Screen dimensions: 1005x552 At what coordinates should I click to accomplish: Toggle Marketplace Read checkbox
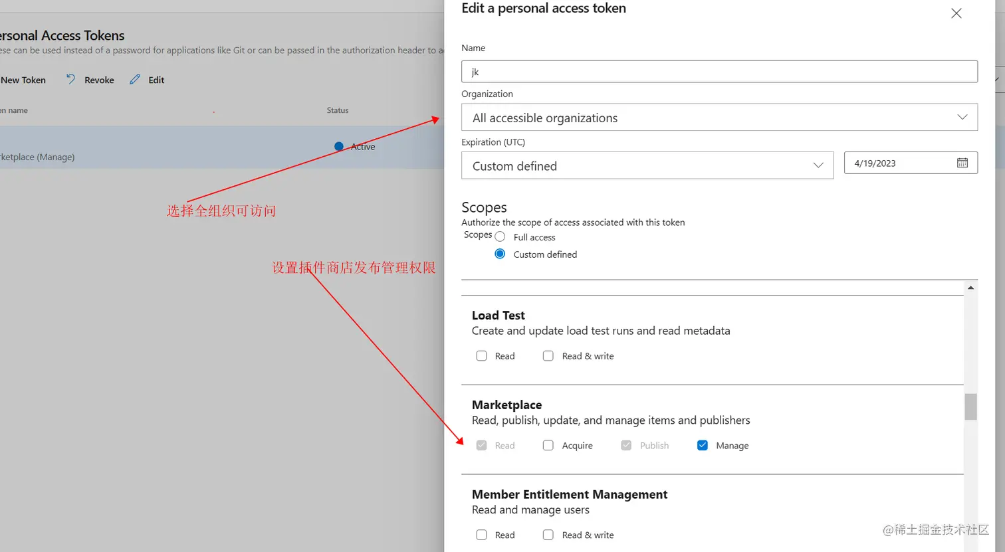click(481, 445)
